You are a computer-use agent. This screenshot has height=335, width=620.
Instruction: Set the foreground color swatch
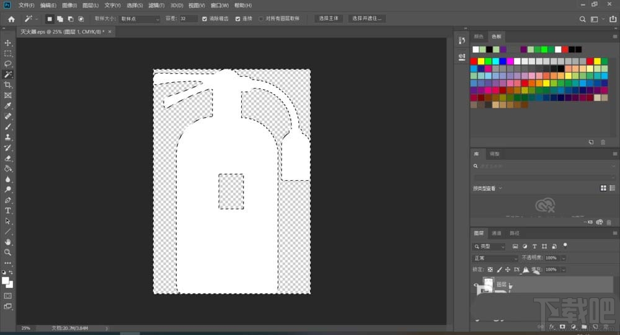[x=6, y=281]
